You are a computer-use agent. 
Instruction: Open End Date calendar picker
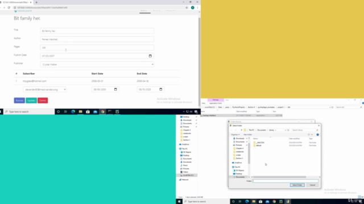(160, 90)
